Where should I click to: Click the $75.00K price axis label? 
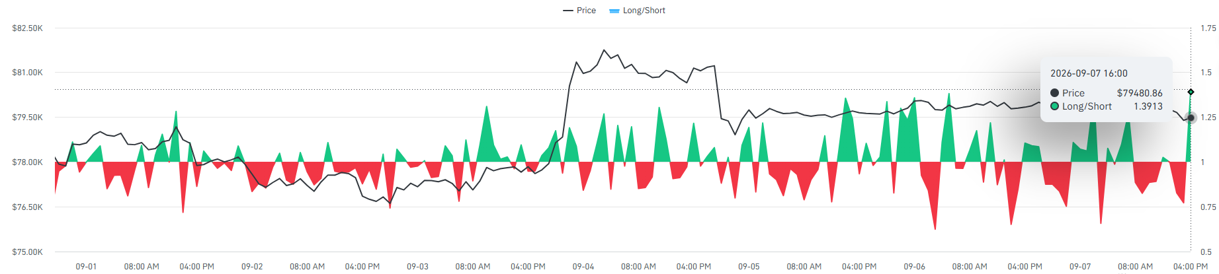pyautogui.click(x=27, y=252)
